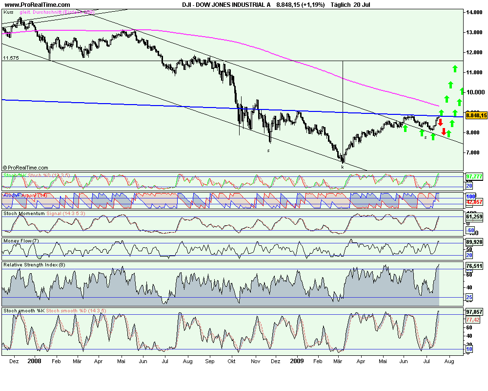This screenshot has height=391, width=488.
Task: Click the Stoch Momentum indicator label
Action: click(24, 214)
